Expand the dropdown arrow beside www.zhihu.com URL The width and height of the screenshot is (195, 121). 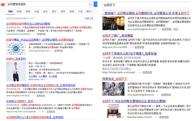tap(40, 112)
